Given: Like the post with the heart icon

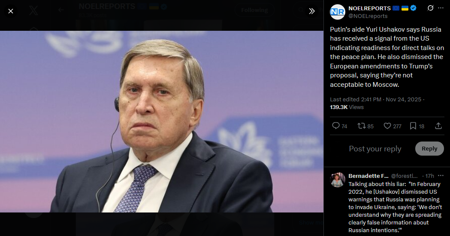Looking at the screenshot, I should [393, 126].
